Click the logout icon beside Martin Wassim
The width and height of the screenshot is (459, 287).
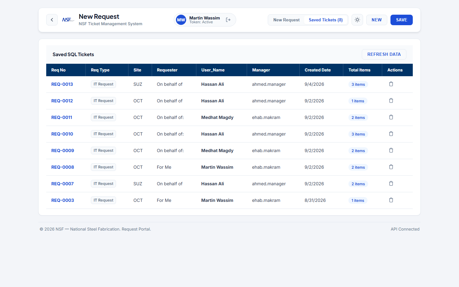[228, 20]
